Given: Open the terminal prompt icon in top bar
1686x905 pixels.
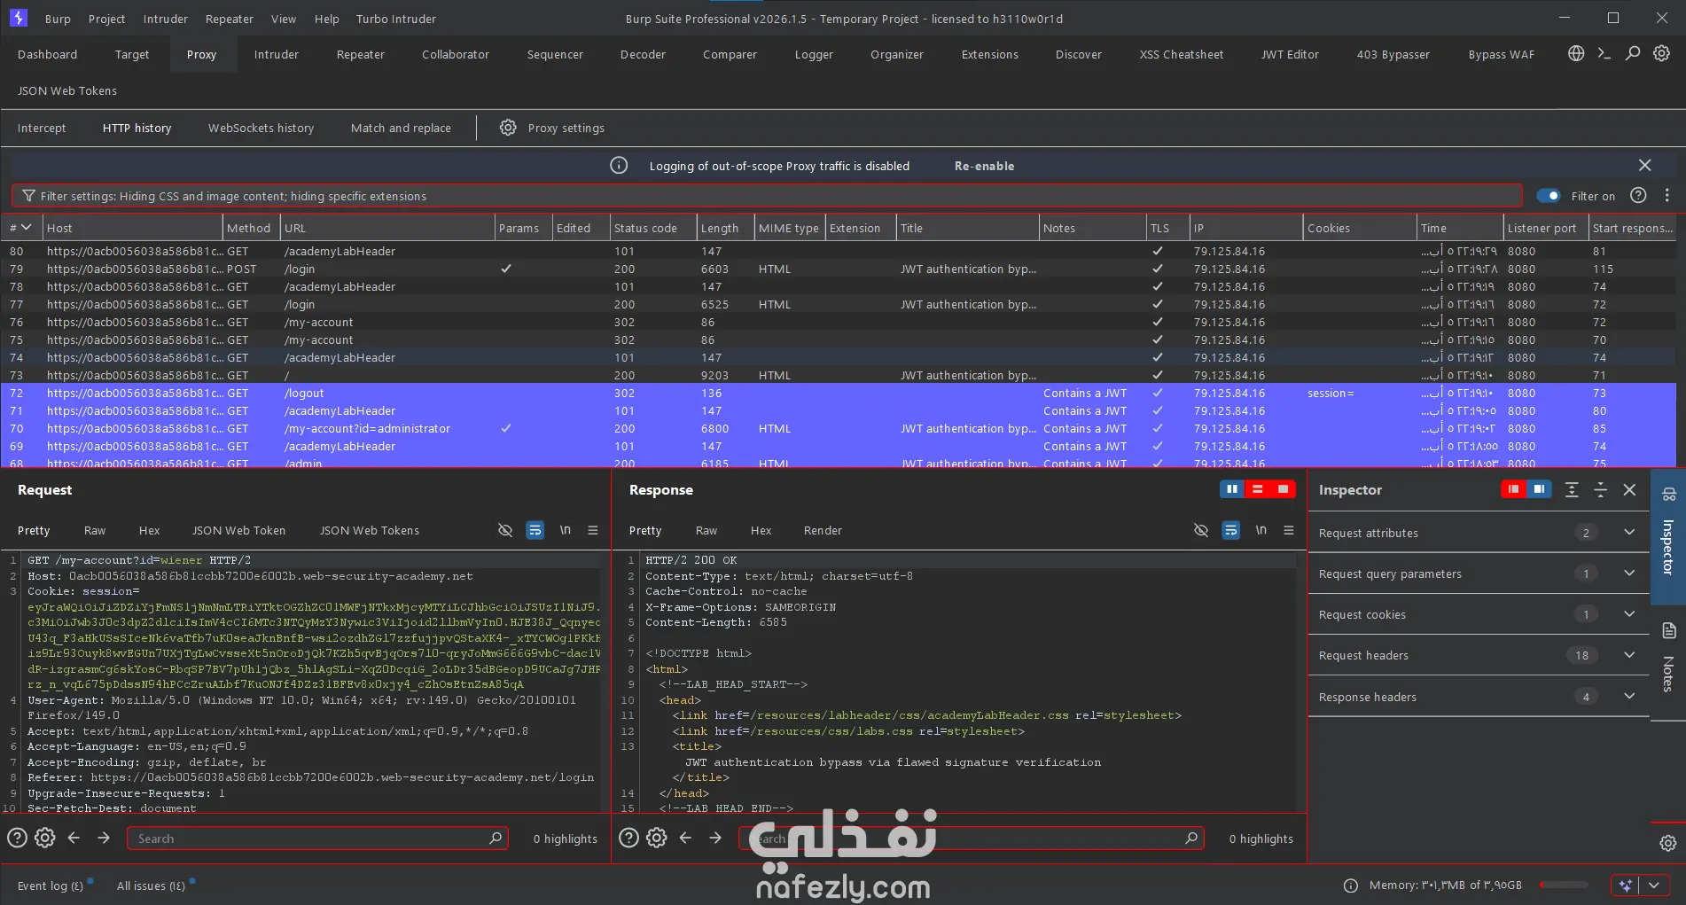Looking at the screenshot, I should point(1604,53).
